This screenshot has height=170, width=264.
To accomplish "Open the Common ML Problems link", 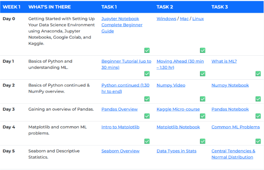I will click(x=236, y=127).
